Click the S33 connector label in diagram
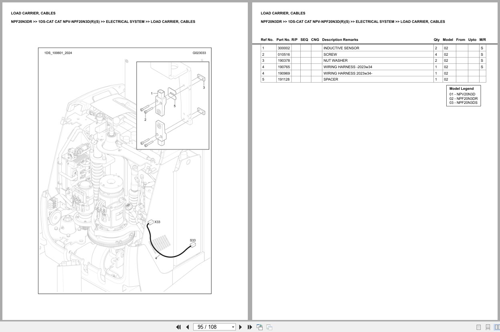This screenshot has height=332, width=500. pyautogui.click(x=193, y=241)
